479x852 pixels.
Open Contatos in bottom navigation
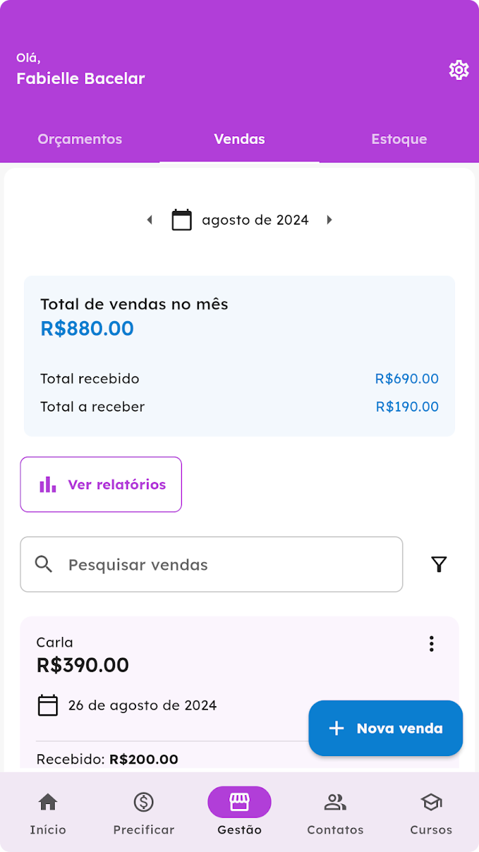335,812
